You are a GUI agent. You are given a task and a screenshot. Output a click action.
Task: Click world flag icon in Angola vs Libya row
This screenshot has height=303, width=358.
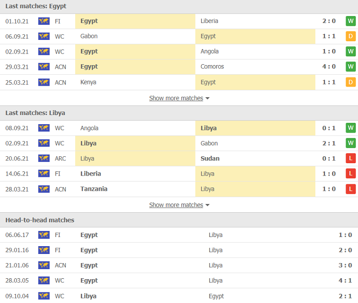coord(44,128)
